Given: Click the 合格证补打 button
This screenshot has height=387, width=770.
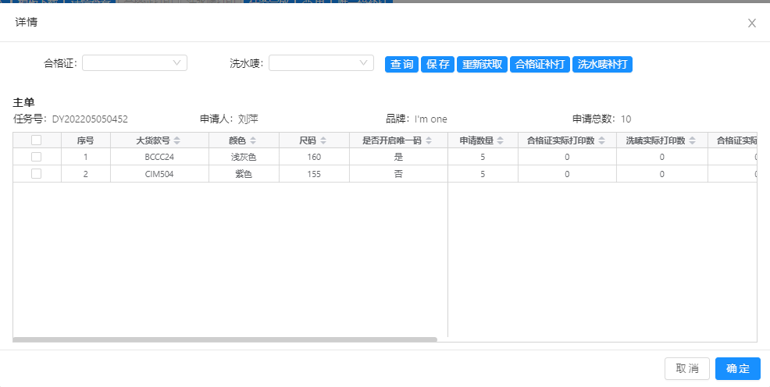Looking at the screenshot, I should point(540,65).
